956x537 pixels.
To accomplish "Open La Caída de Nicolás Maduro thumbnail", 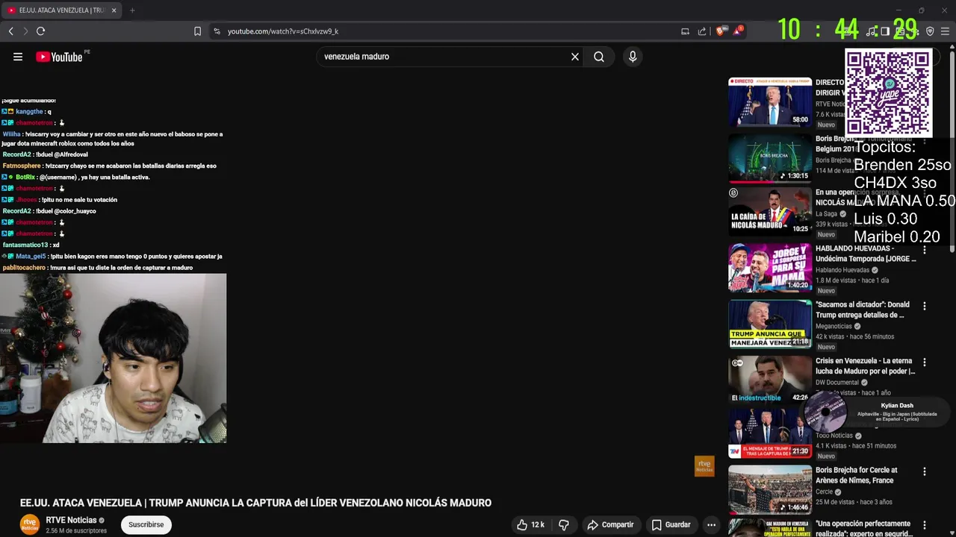I will coord(770,212).
